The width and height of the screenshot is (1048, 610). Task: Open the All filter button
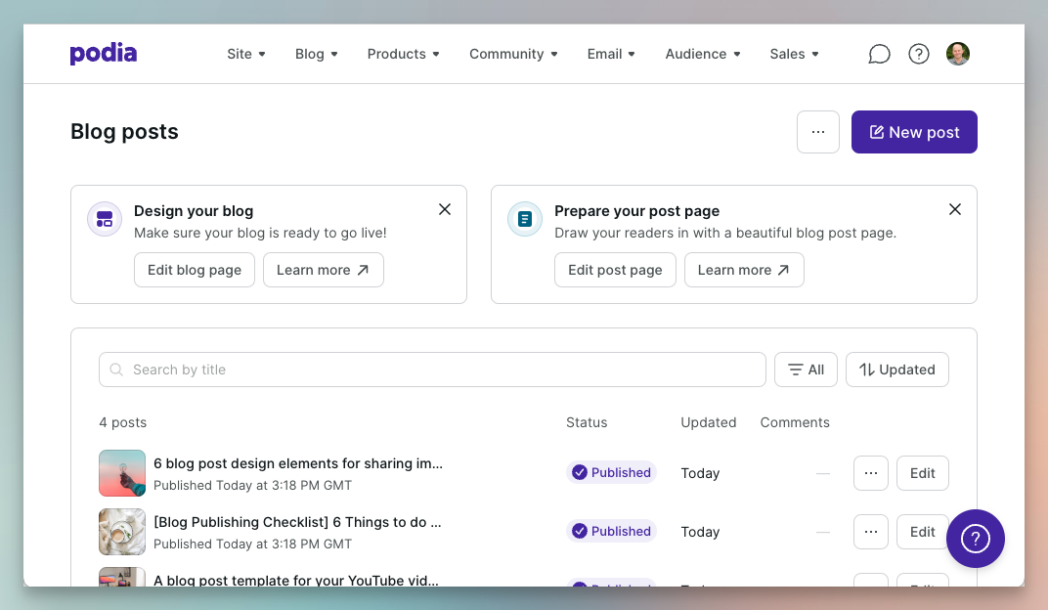tap(807, 370)
